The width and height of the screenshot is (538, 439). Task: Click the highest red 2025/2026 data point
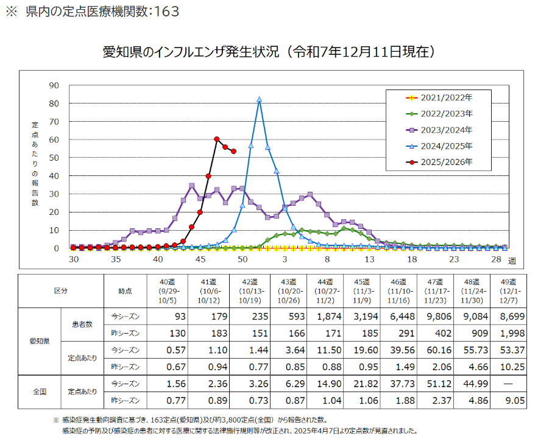pyautogui.click(x=217, y=139)
